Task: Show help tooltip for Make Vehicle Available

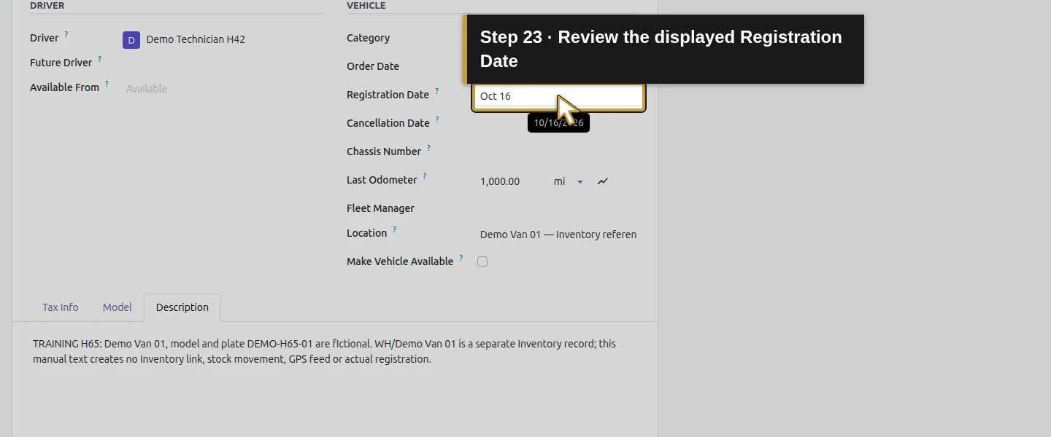Action: tap(461, 257)
